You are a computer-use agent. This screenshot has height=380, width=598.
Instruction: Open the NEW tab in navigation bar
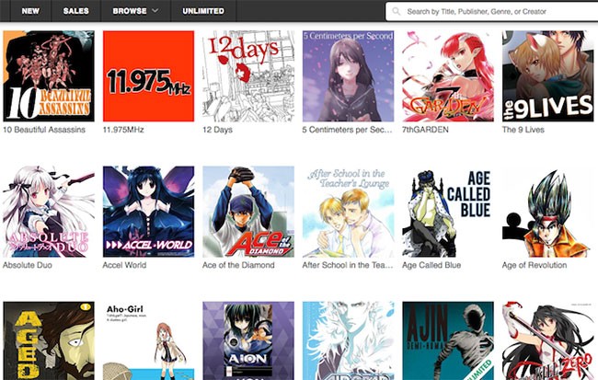pos(30,11)
